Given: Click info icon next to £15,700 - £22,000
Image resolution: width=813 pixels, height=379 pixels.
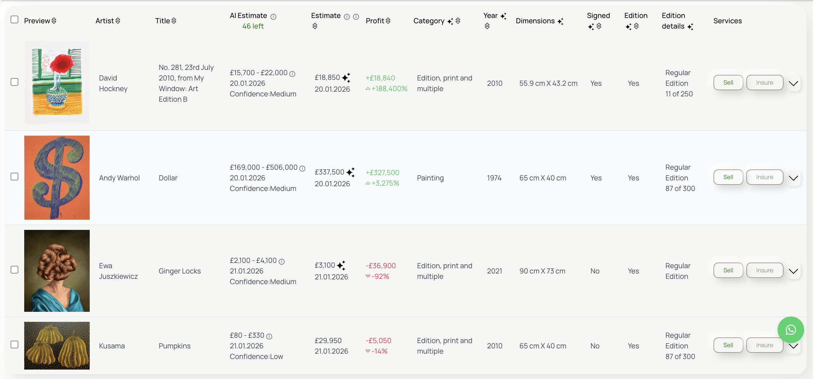Looking at the screenshot, I should [292, 74].
